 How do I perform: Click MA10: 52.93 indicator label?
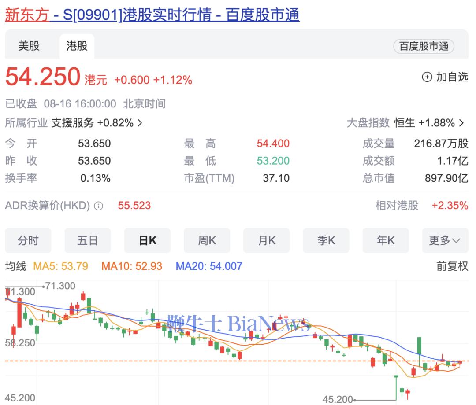(x=132, y=266)
